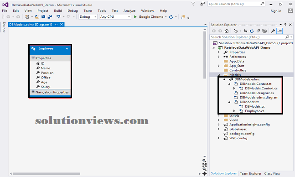Viewport: 295px width, 177px height.
Task: Click the Undo arrow in the toolbar
Action: [x=58, y=17]
